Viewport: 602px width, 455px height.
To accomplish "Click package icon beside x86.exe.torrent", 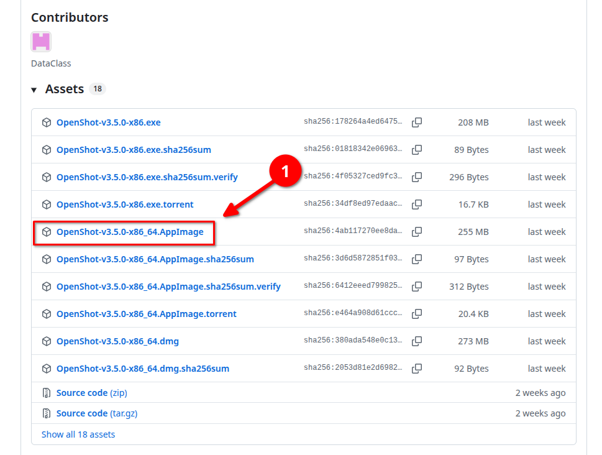I will tap(47, 205).
